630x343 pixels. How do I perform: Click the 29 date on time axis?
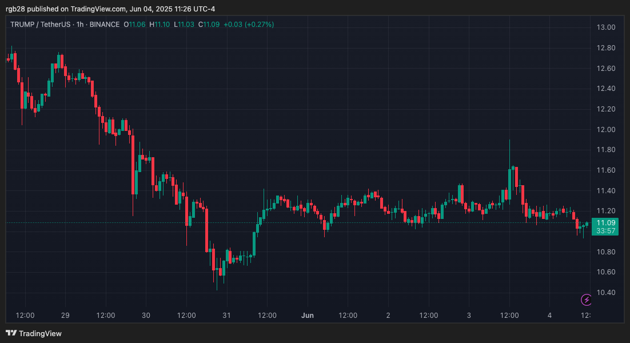(65, 315)
